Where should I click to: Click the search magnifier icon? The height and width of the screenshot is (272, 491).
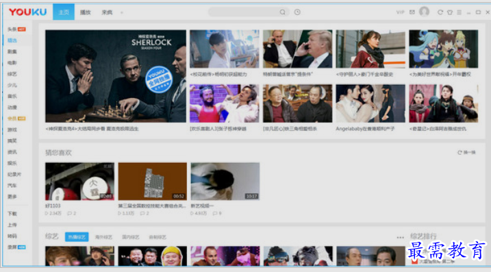(282, 12)
